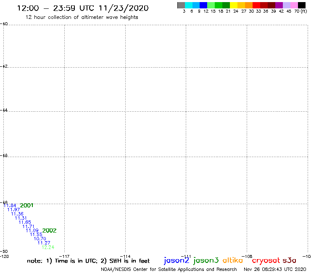Select the light green swatch between 12 and 15
Image resolution: width=311 pixels, height=273 pixels.
point(211,5)
